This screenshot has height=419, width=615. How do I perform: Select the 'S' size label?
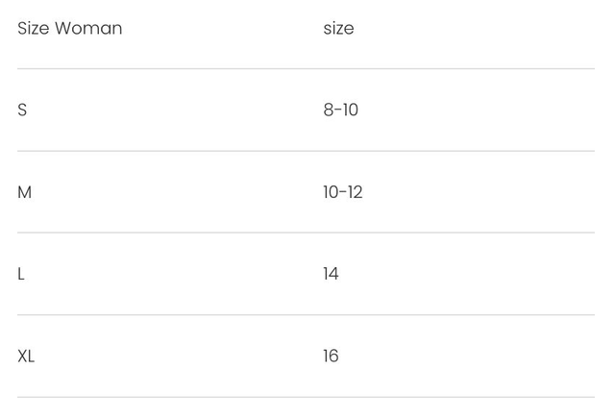22,111
